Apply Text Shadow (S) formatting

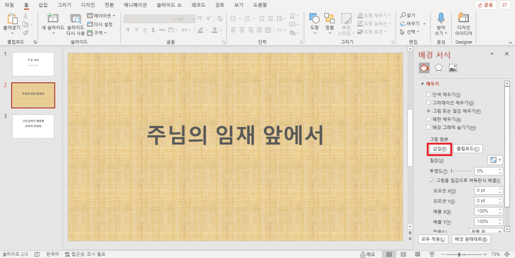click(x=153, y=30)
